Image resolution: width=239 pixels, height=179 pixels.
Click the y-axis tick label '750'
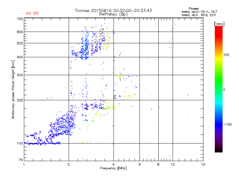pyautogui.click(x=20, y=19)
